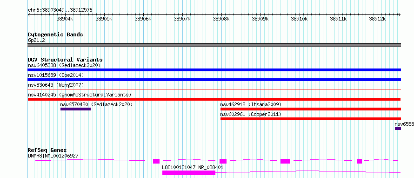The image size is (414, 178).
Task: Click the 38906k ruler tick label
Action: tap(143, 19)
